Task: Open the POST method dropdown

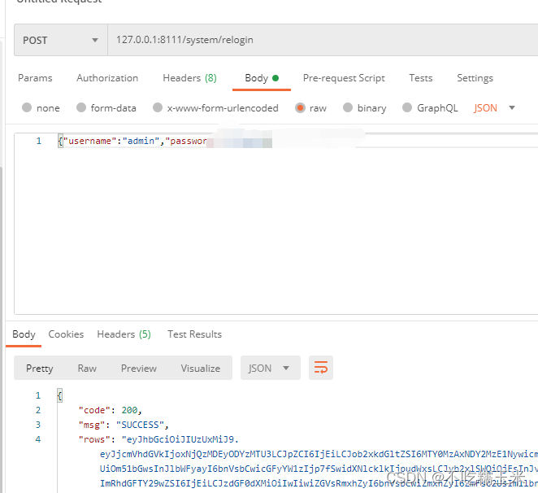Action: click(61, 40)
